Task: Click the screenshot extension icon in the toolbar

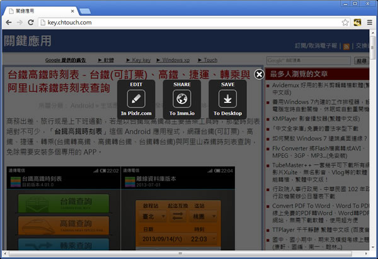Action: 357,23
